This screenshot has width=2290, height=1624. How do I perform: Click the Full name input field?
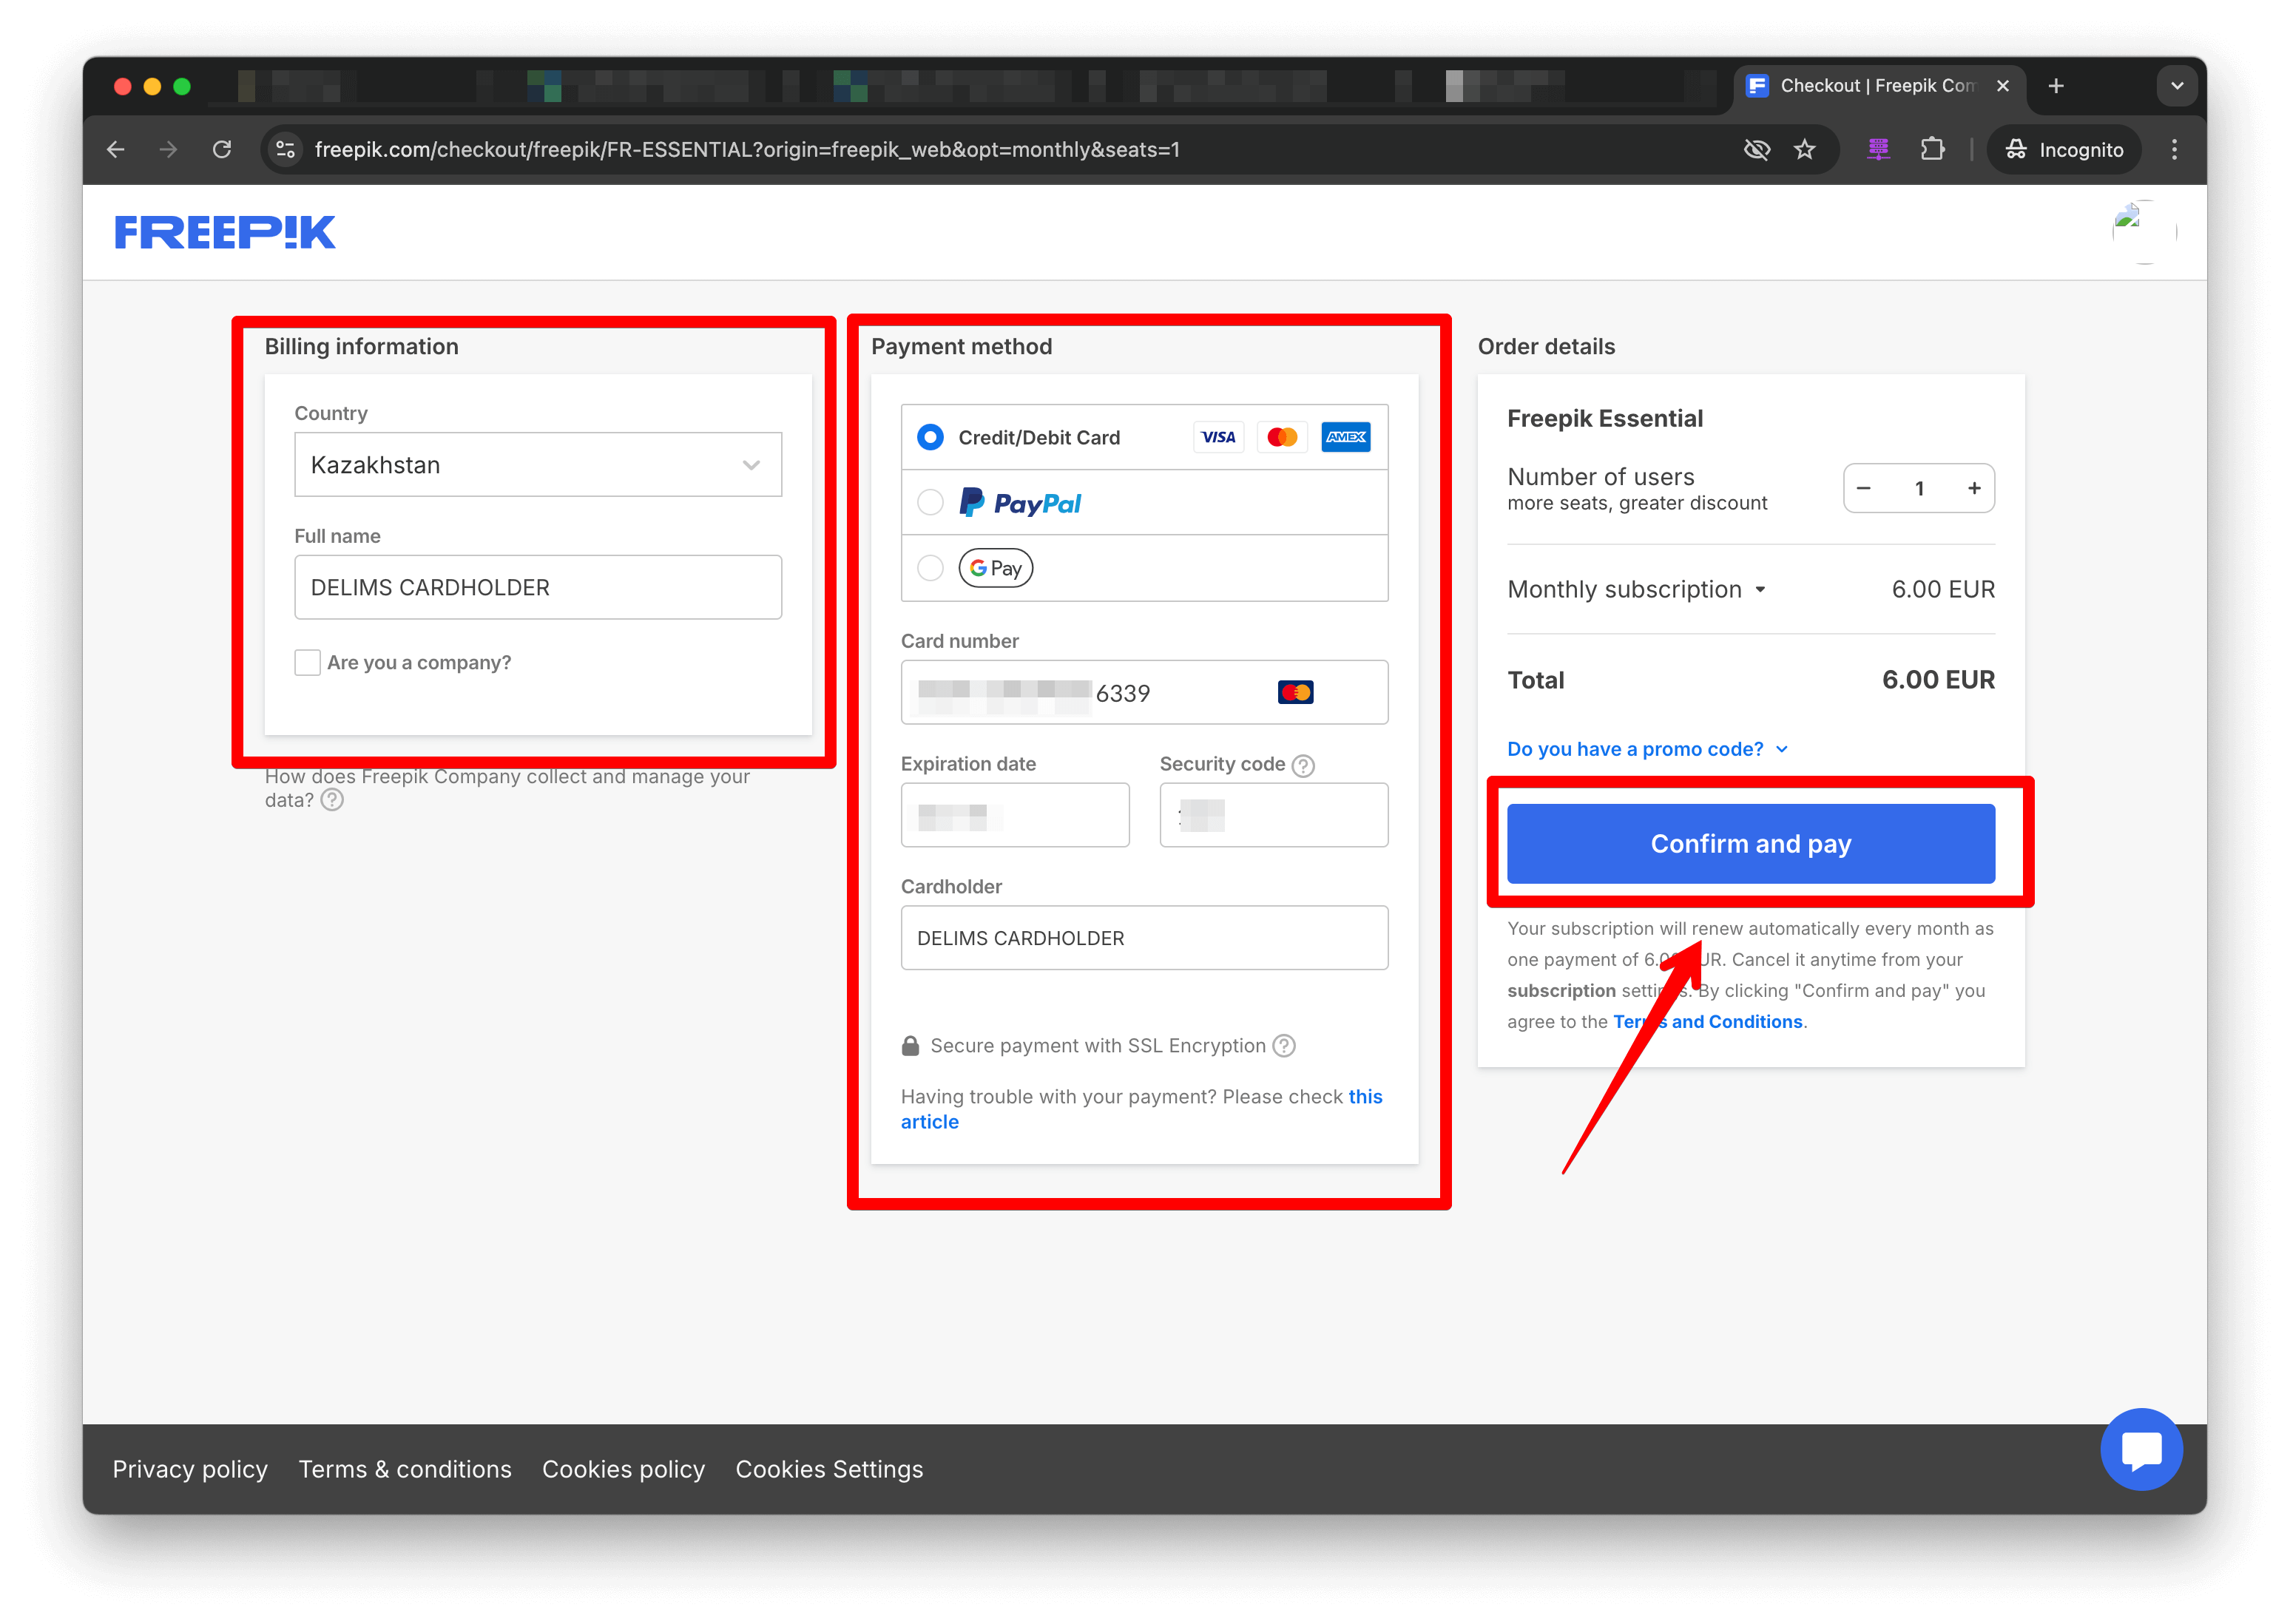click(x=538, y=587)
